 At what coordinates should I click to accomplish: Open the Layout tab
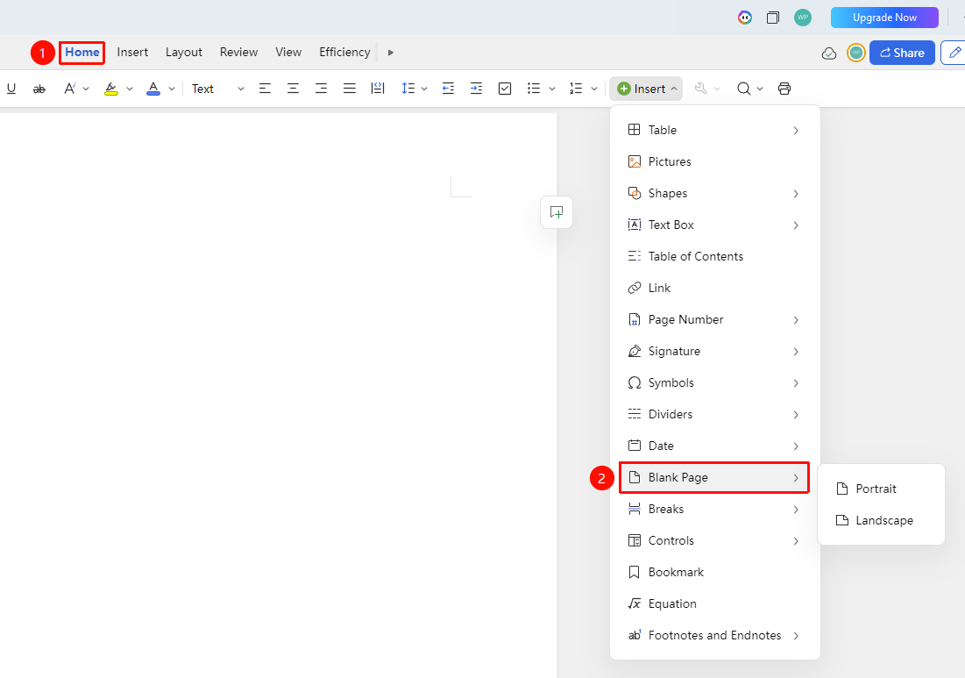[183, 53]
